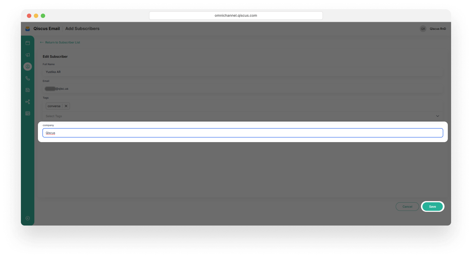Maximize the window with green button

[x=43, y=16]
